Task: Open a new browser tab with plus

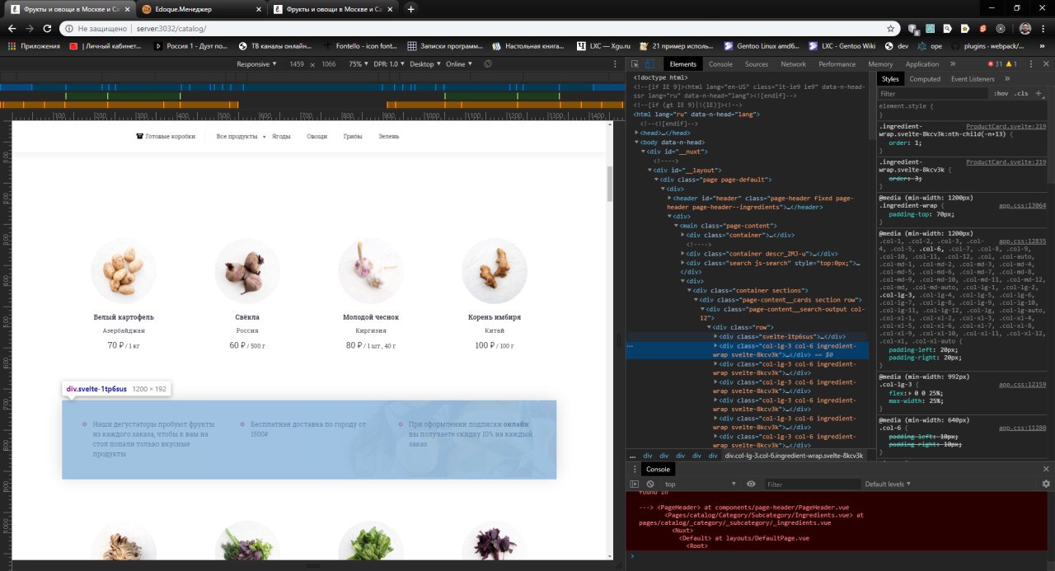Action: tap(411, 9)
